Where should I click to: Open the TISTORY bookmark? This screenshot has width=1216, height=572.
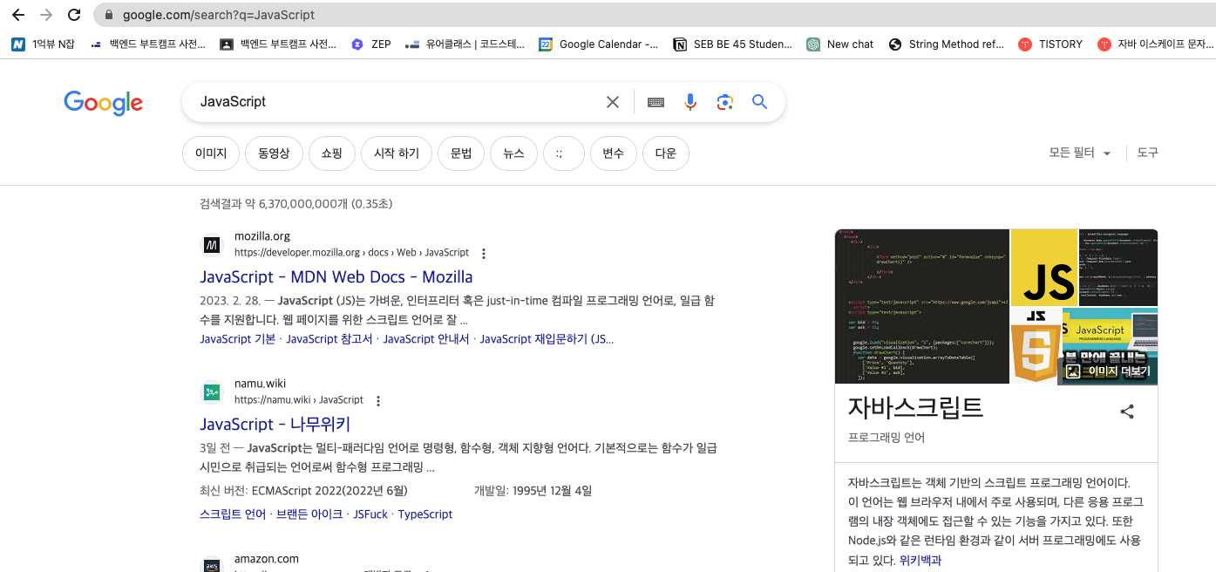(1051, 44)
